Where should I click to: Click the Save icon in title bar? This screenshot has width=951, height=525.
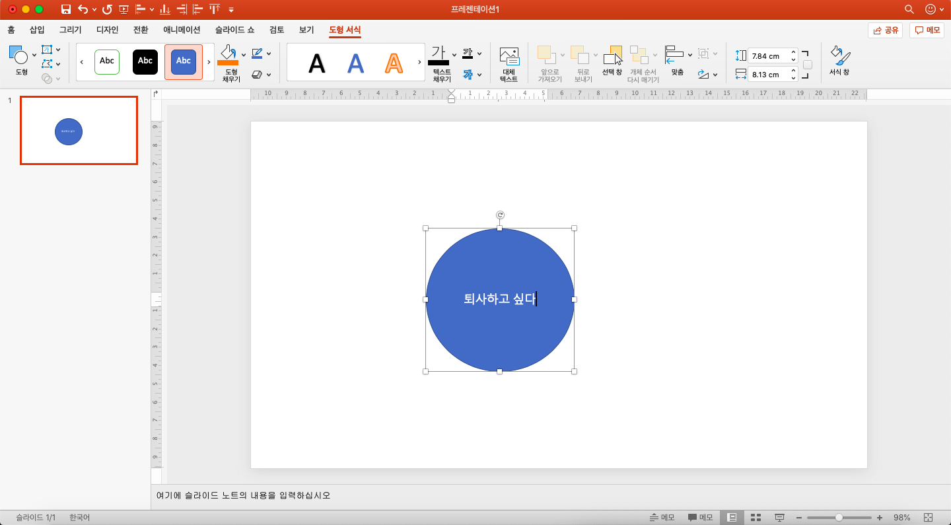pos(65,9)
